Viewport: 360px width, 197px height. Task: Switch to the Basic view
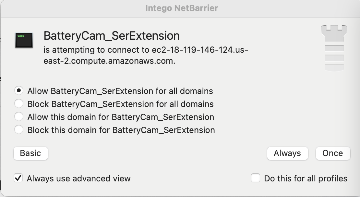[x=31, y=153]
